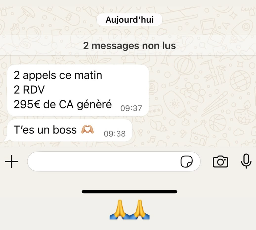Tap the microphone to record voice message
This screenshot has width=256, height=230.
pyautogui.click(x=246, y=161)
